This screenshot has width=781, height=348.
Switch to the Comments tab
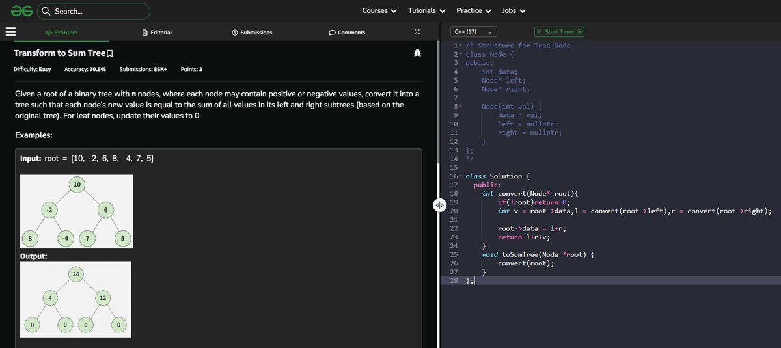pos(347,33)
